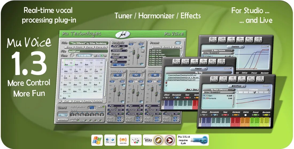This screenshot has width=294, height=149.
Task: Toggle OnKey checkbox in MIDI2Pitch panel
Action: point(246,115)
